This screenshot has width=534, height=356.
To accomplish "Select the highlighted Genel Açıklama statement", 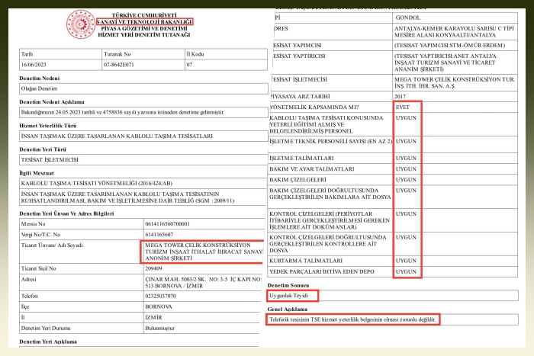I will click(x=353, y=319).
